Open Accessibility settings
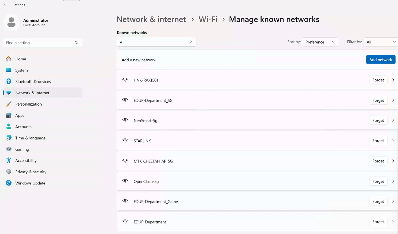This screenshot has height=234, width=398. pyautogui.click(x=26, y=161)
